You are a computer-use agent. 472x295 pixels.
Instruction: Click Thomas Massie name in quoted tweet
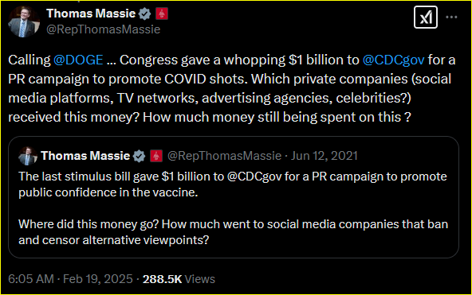pyautogui.click(x=85, y=156)
